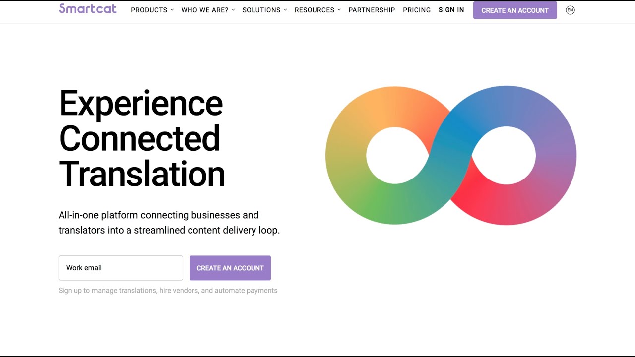The width and height of the screenshot is (635, 357).
Task: Click the gray sign-up hint text
Action: click(x=168, y=291)
